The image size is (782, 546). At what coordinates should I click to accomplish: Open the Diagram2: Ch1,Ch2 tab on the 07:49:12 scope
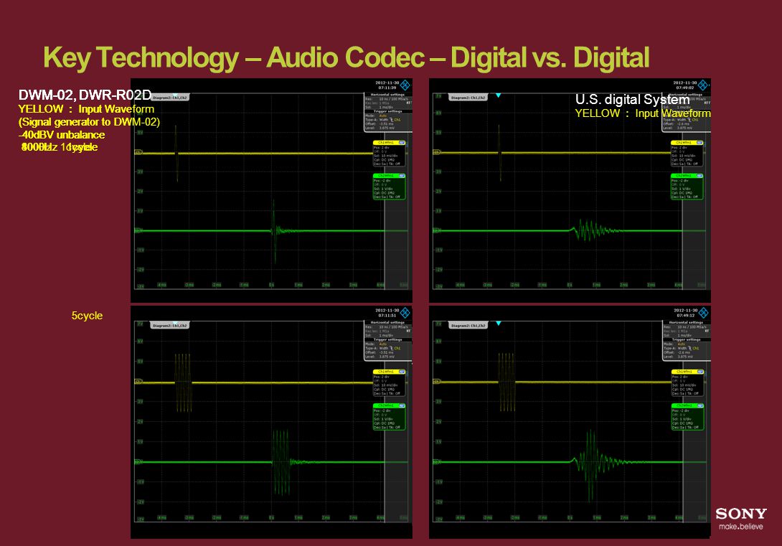coord(468,326)
